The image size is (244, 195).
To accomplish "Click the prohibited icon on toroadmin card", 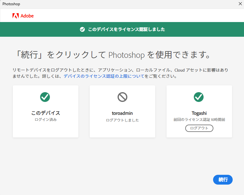I will 122,97.
